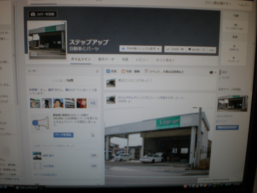Click the 16 page likes stat on right
The width and height of the screenshot is (257, 193).
tap(235, 27)
